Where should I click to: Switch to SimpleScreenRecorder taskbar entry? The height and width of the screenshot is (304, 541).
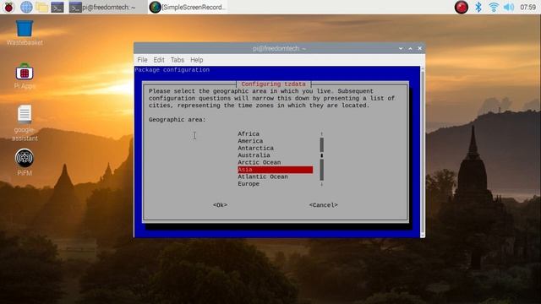pyautogui.click(x=188, y=7)
